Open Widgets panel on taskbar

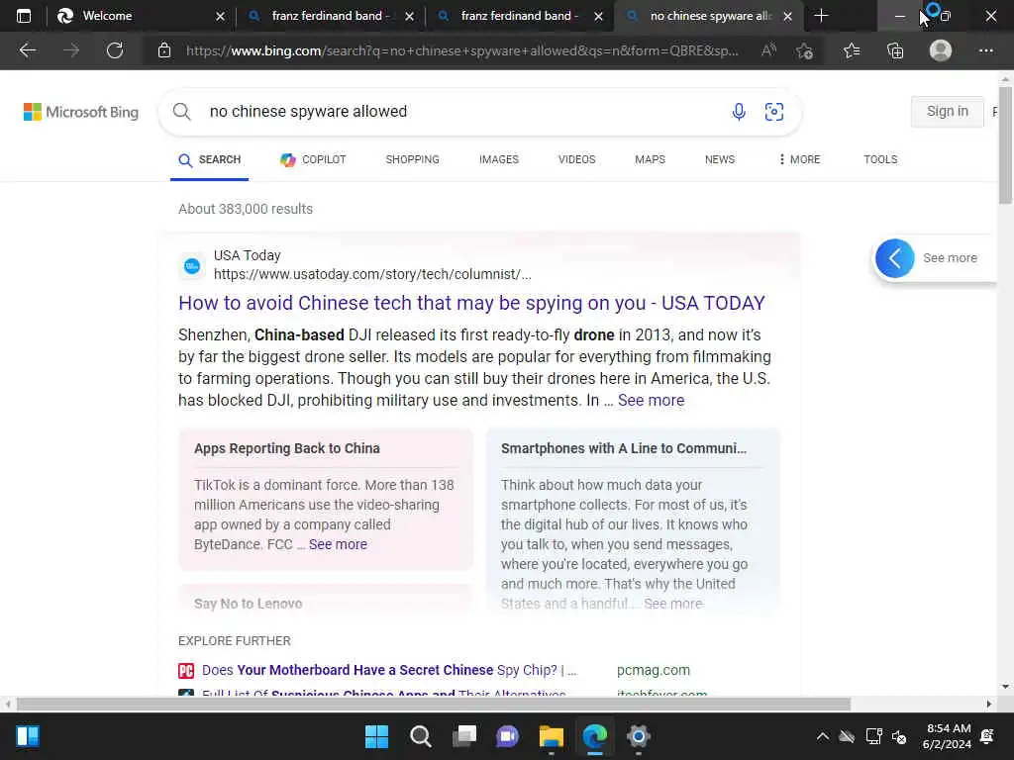pos(28,736)
